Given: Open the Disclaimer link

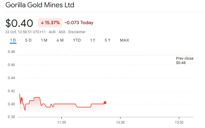Looking at the screenshot, I should (x=77, y=32).
